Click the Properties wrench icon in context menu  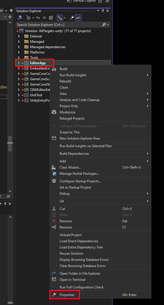click(54, 295)
